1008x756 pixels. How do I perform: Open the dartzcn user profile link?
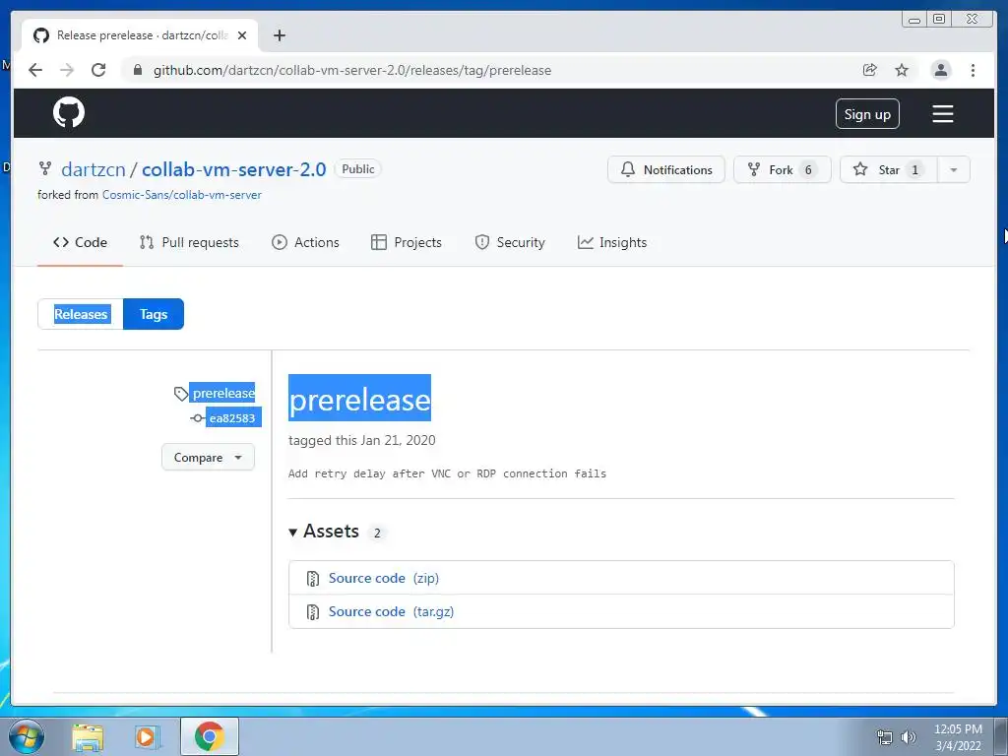[x=94, y=169]
